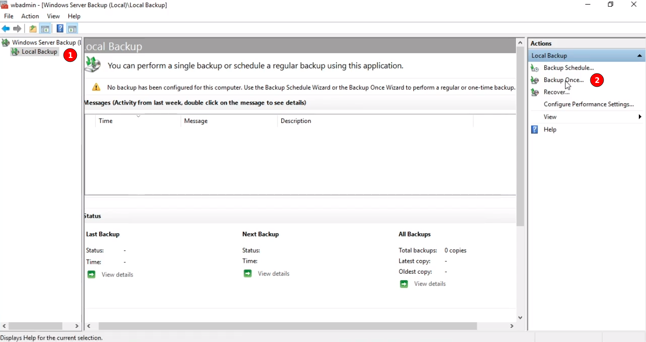Launch Backup Once wizard
The image size is (646, 342).
563,80
